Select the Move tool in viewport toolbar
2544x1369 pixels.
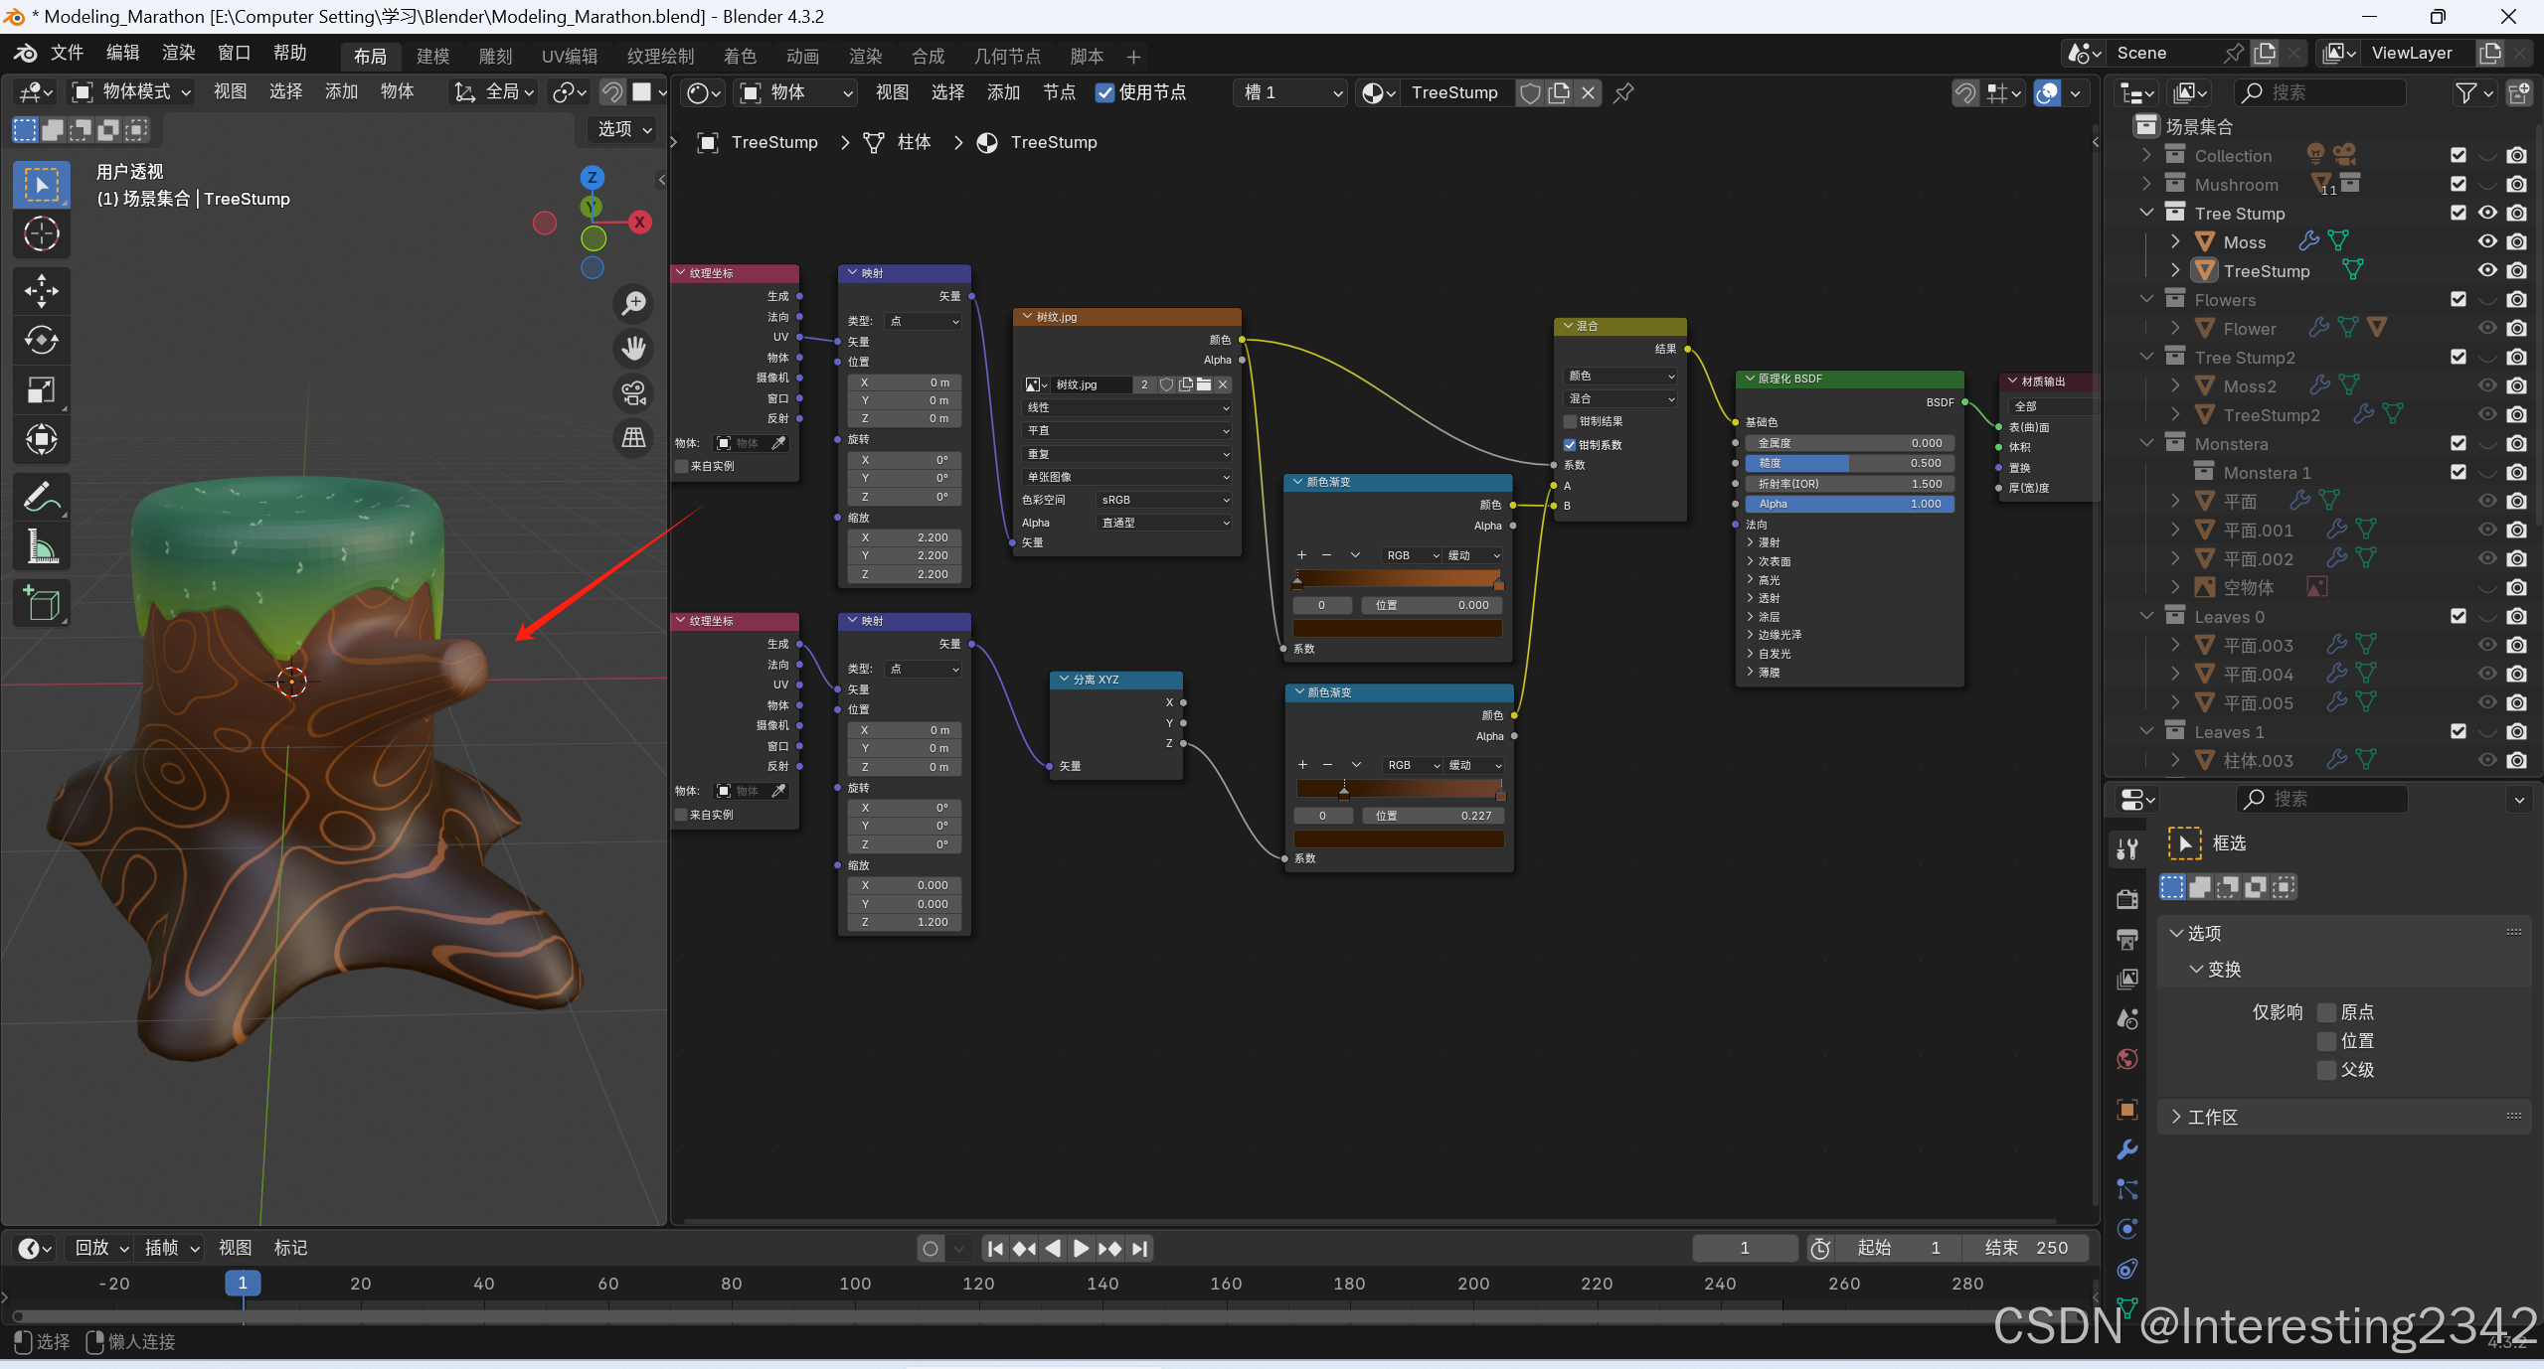click(x=41, y=291)
